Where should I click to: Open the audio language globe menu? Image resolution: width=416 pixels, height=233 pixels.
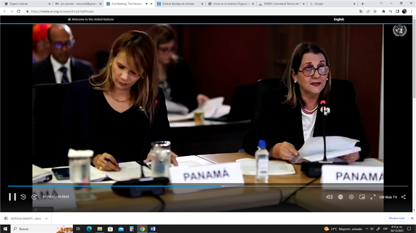(x=340, y=197)
